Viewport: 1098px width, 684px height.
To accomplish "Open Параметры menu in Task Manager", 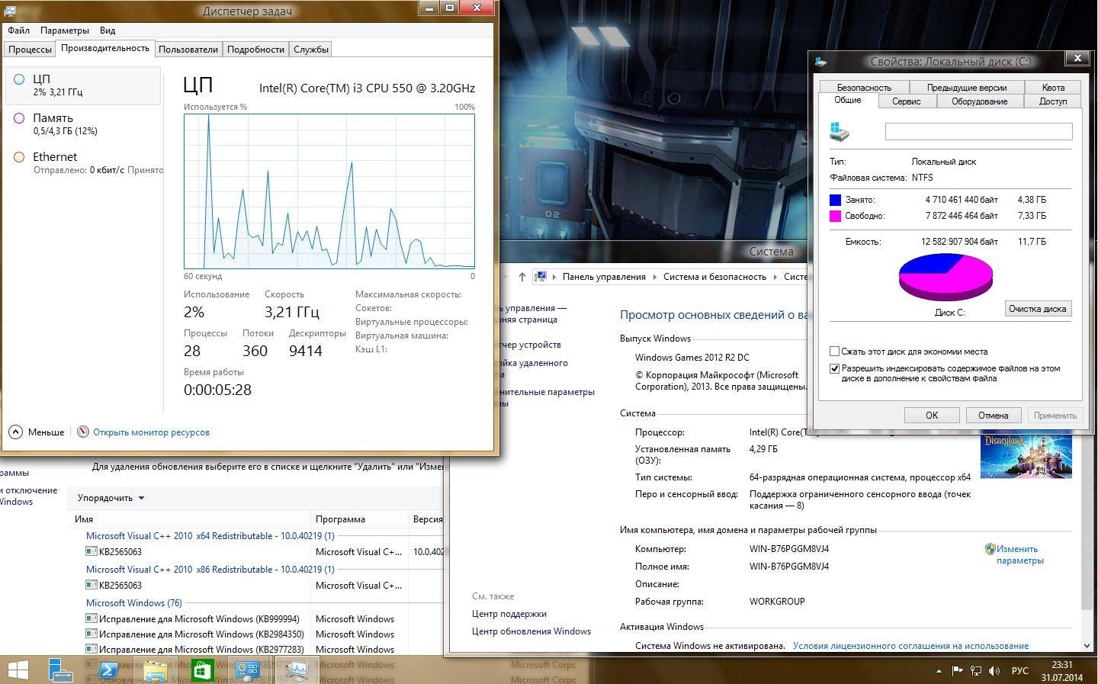I will 65,31.
